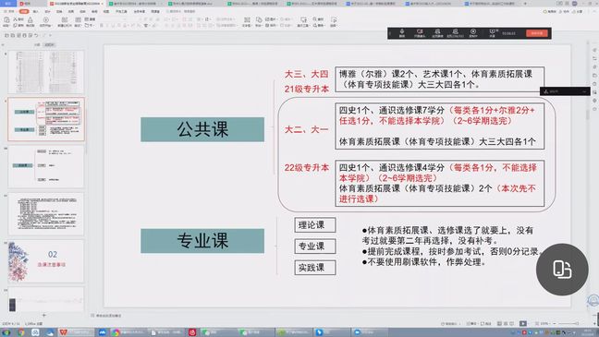599x337 pixels.
Task: Open Chrome from the Windows taskbar
Action: pos(21,332)
